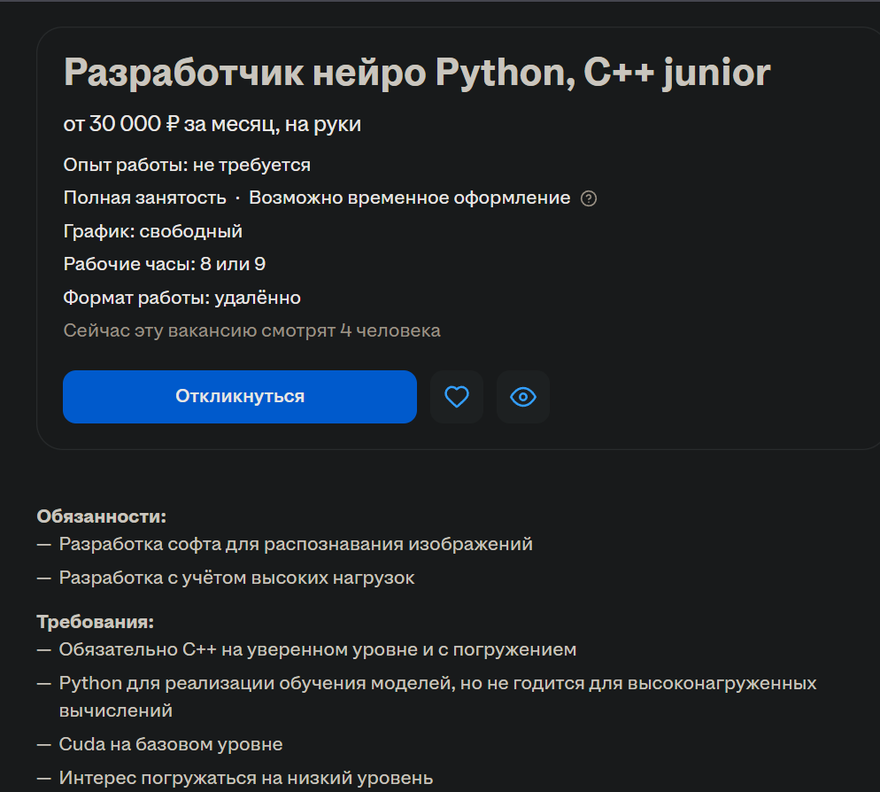Add vacancy to favorites with heart icon
The height and width of the screenshot is (792, 880).
(x=457, y=397)
